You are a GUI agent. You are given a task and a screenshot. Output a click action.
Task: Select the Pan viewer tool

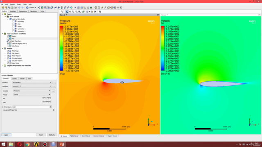(x=70, y=12)
